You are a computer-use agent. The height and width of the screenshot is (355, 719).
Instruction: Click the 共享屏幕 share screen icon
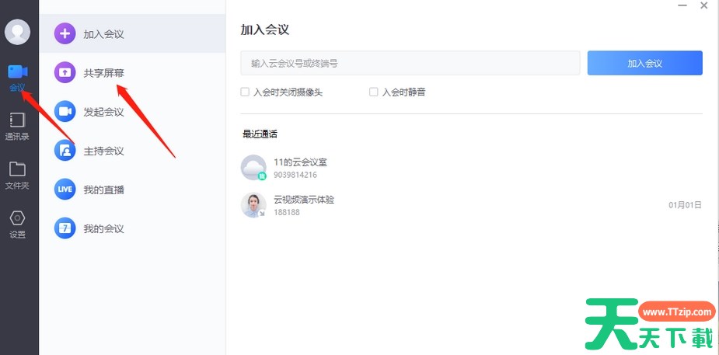[x=65, y=73]
